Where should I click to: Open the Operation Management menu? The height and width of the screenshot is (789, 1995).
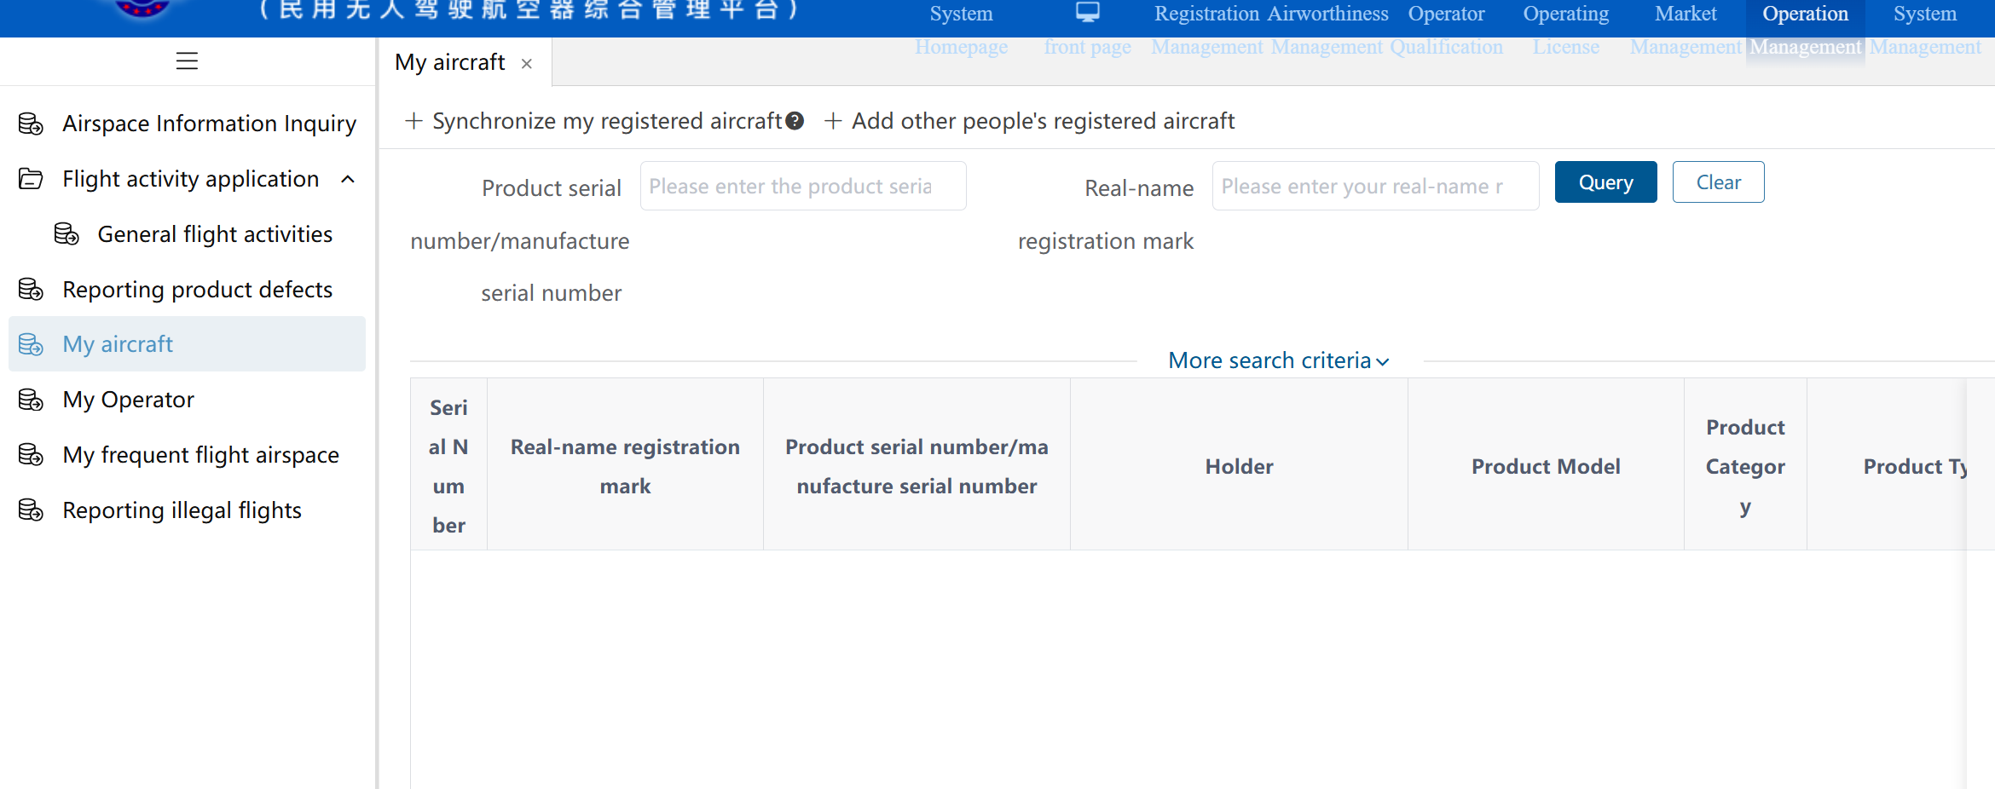tap(1806, 30)
